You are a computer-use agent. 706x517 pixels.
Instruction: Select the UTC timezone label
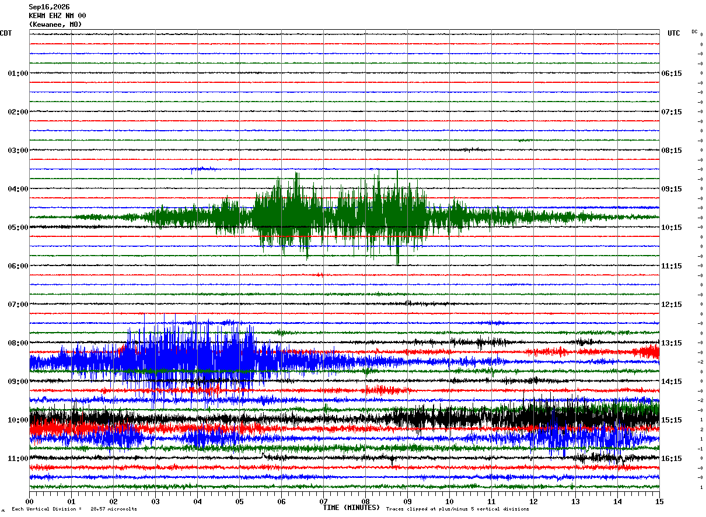[x=674, y=33]
